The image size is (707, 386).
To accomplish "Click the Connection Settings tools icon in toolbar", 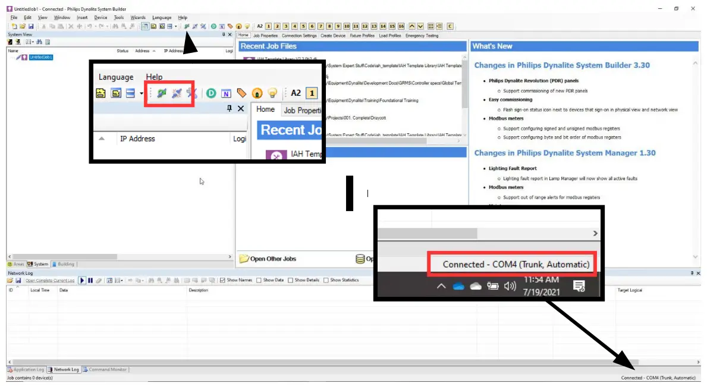I will pos(203,27).
